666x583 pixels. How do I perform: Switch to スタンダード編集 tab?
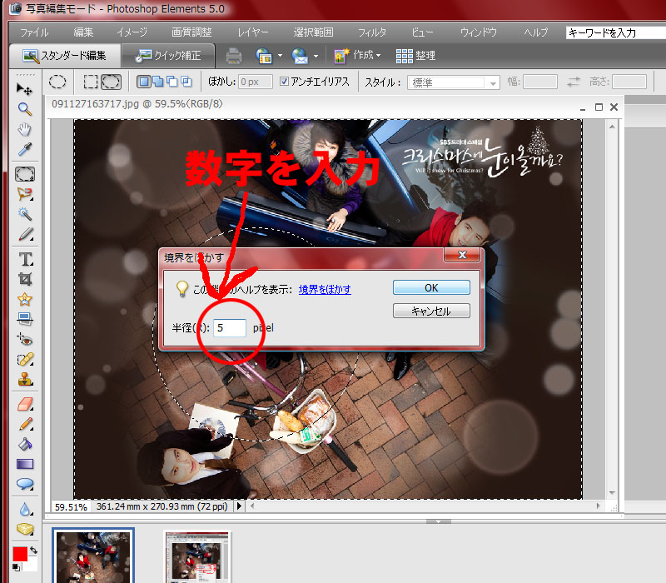[x=65, y=56]
